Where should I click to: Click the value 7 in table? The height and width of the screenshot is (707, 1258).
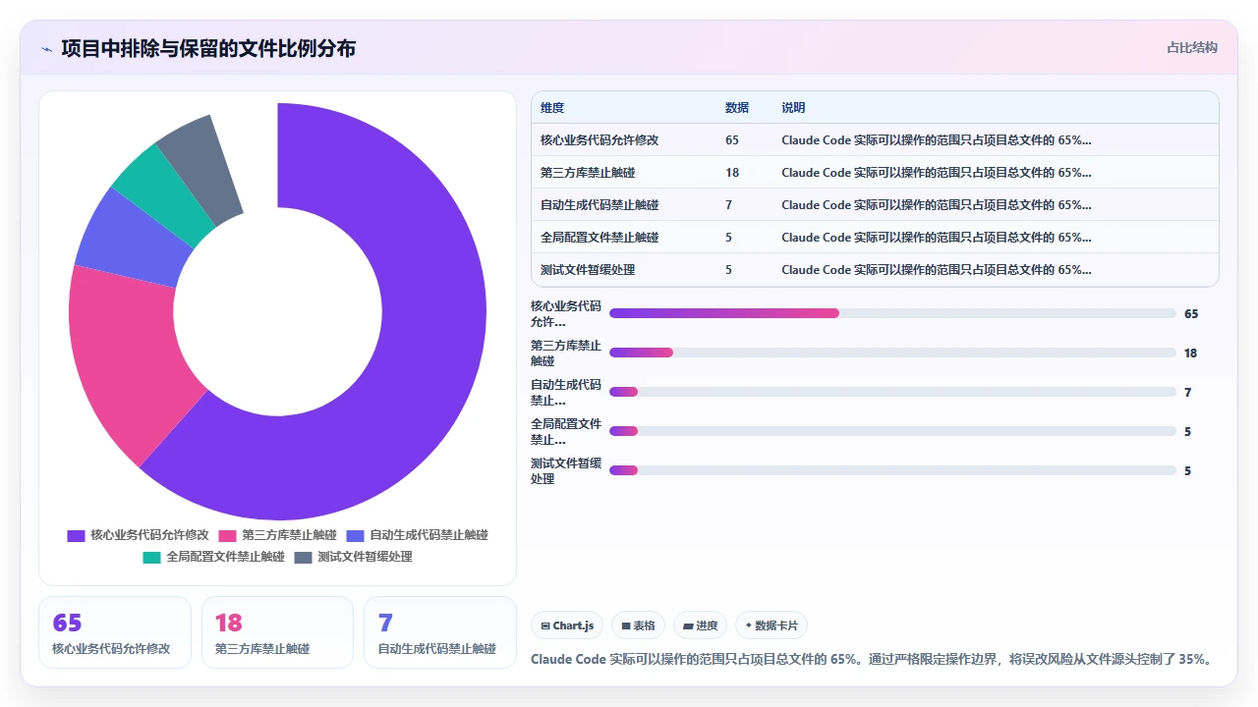pyautogui.click(x=728, y=205)
